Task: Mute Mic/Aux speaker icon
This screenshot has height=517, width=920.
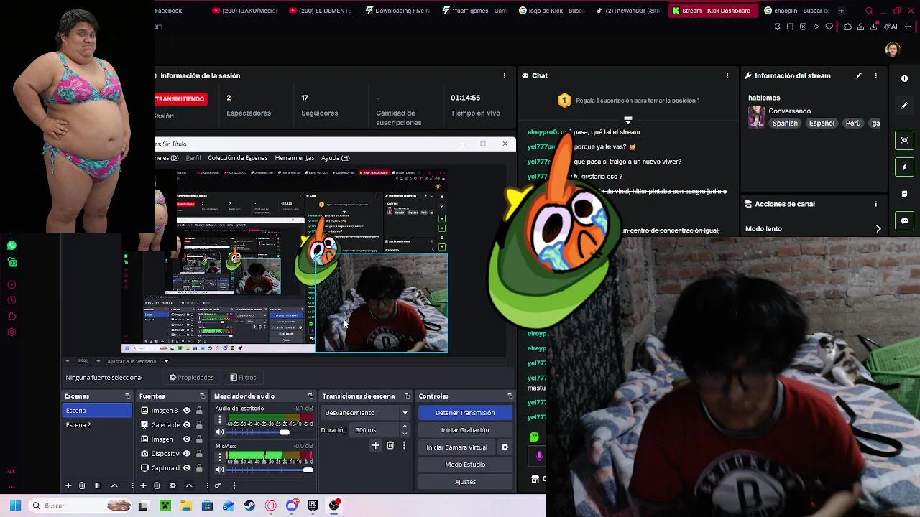Action: tap(220, 470)
